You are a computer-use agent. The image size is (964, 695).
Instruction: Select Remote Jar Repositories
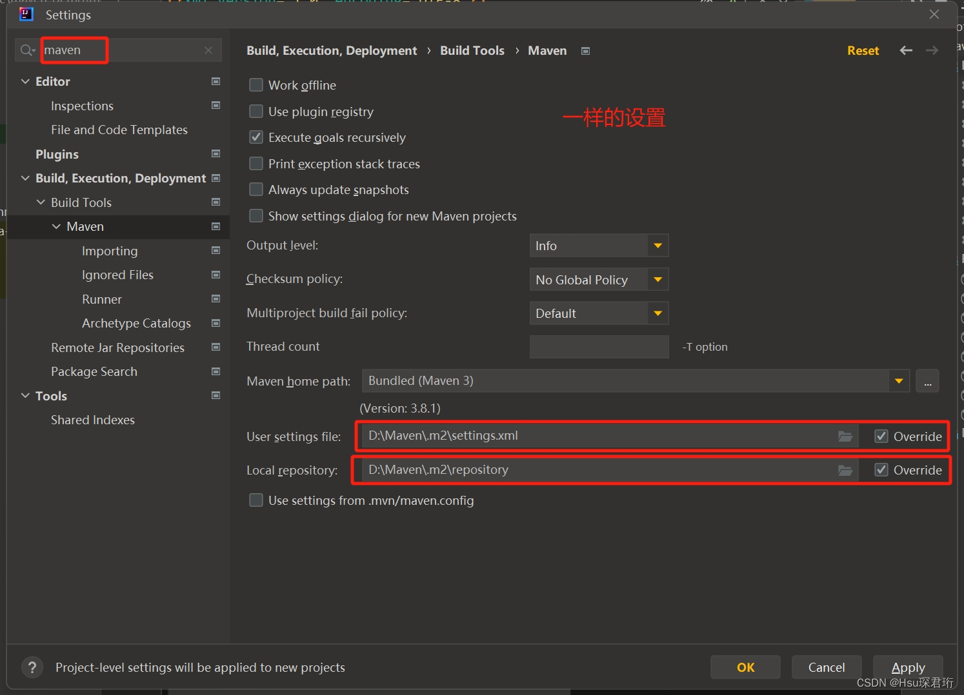(117, 347)
